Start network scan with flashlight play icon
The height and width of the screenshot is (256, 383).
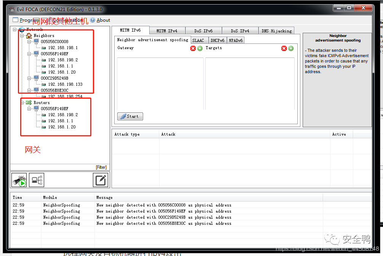click(x=19, y=180)
